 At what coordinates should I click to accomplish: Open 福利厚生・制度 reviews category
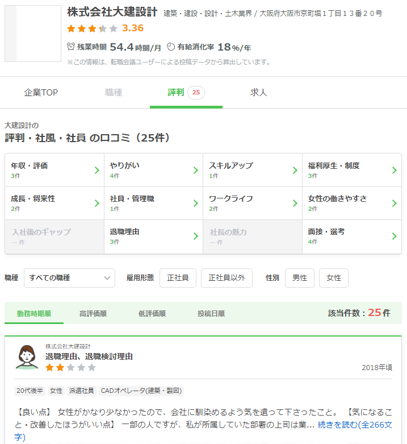[352, 170]
